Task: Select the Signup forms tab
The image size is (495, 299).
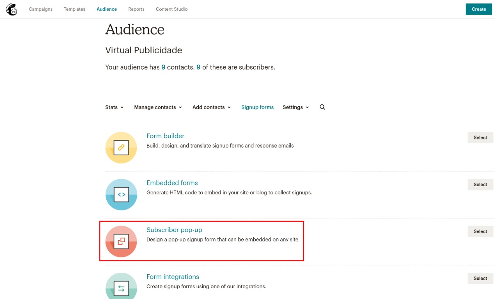Action: [257, 107]
